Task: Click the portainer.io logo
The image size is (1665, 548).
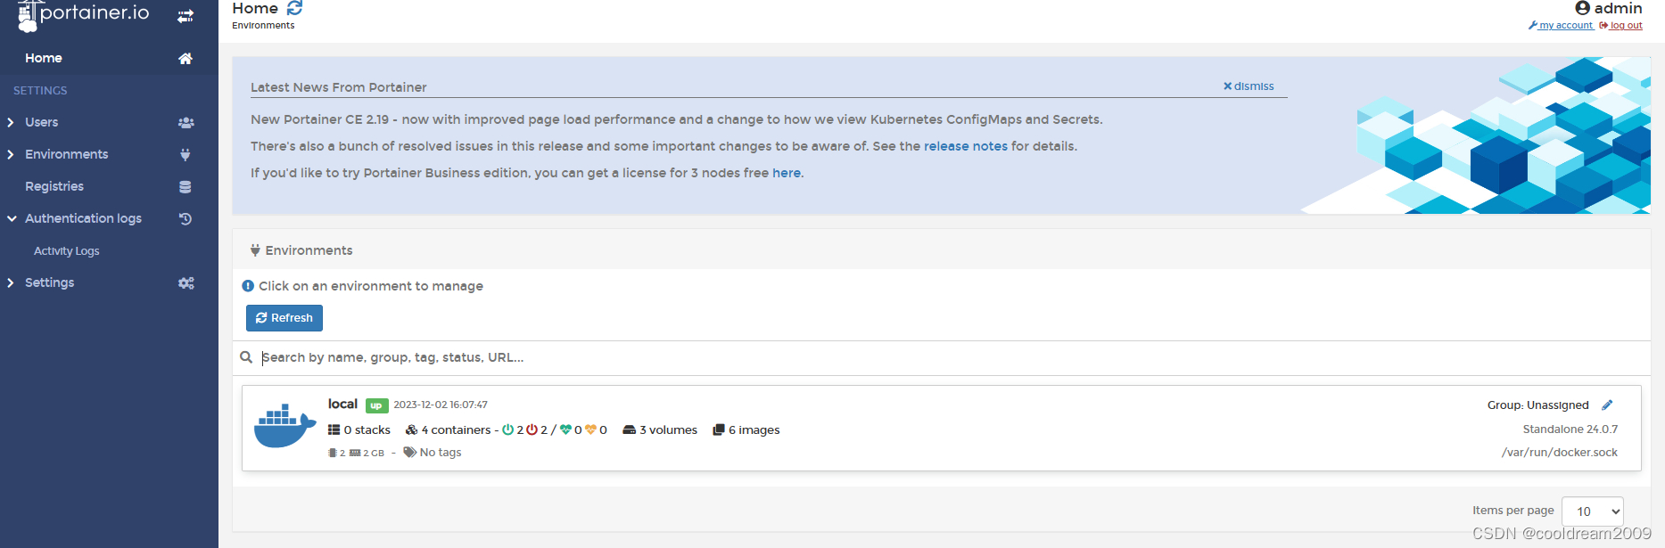Action: click(x=83, y=15)
